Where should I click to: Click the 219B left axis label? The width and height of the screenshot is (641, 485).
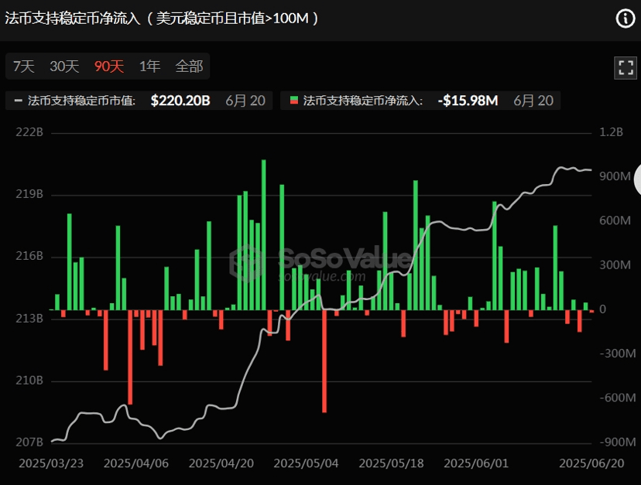coord(29,194)
